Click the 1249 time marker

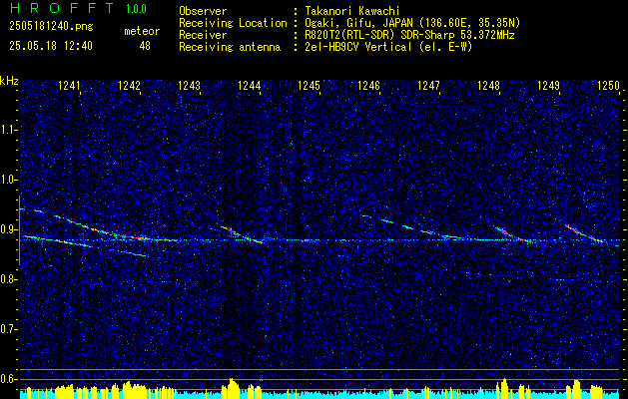[548, 85]
